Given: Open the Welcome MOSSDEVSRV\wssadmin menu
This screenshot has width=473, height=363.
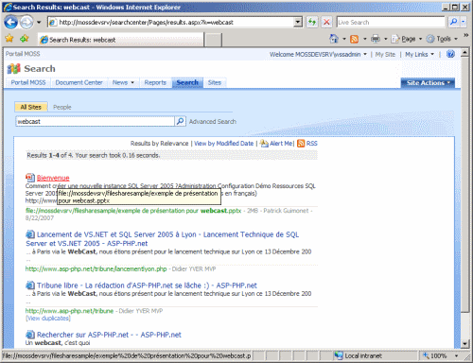Looking at the screenshot, I should (x=318, y=54).
